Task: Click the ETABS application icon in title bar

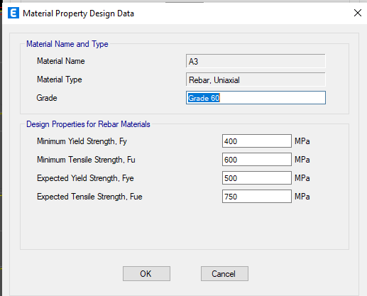Action: pyautogui.click(x=13, y=13)
